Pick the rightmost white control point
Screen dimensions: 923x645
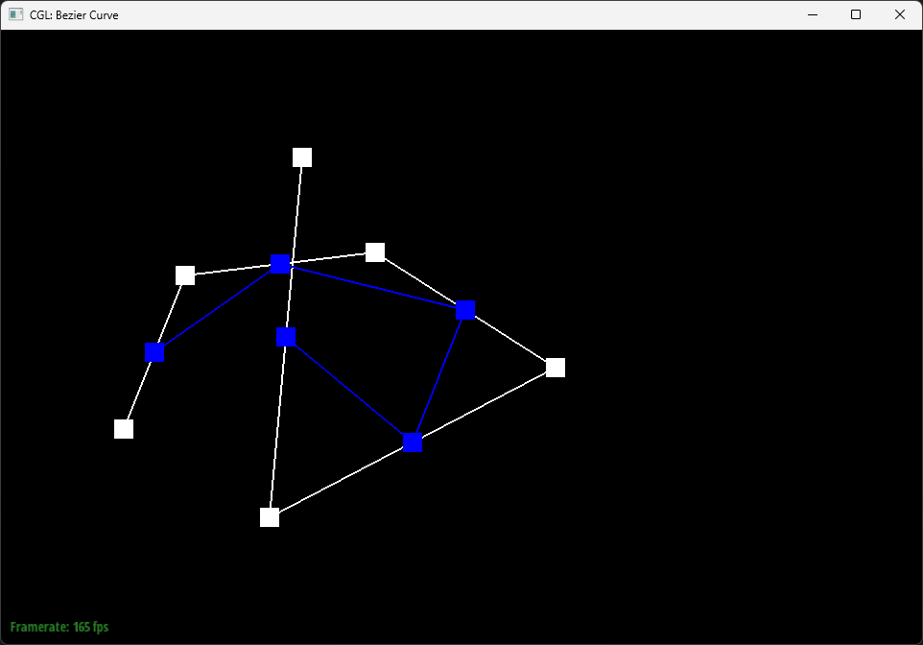[x=556, y=368]
